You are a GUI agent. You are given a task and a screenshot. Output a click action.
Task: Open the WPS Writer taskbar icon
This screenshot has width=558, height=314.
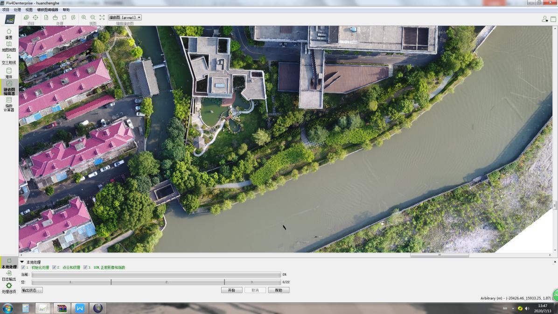pos(80,308)
